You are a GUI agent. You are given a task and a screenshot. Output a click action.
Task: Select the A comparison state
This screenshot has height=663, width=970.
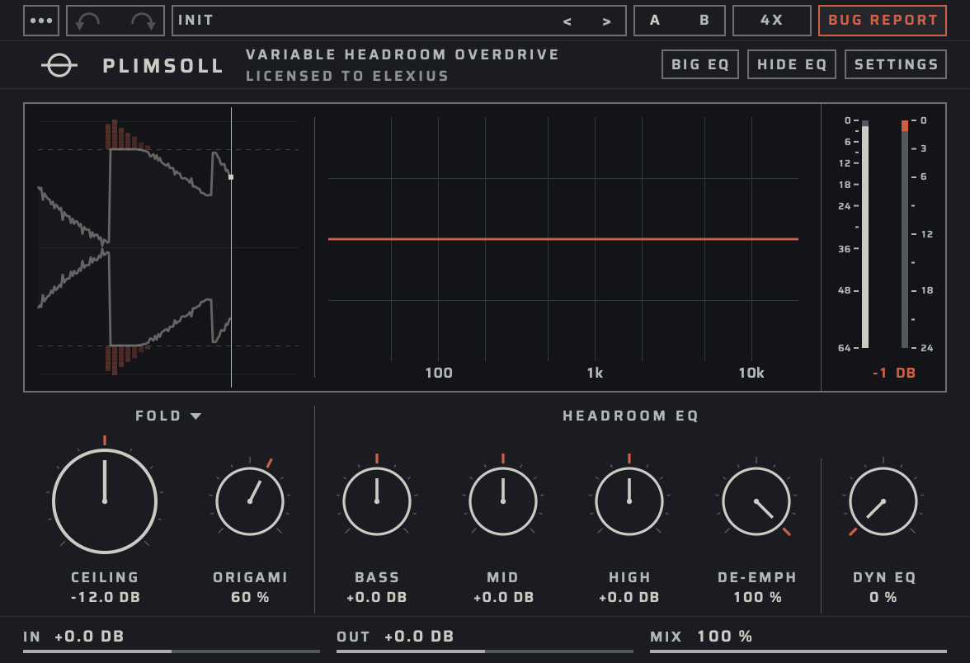tap(655, 21)
